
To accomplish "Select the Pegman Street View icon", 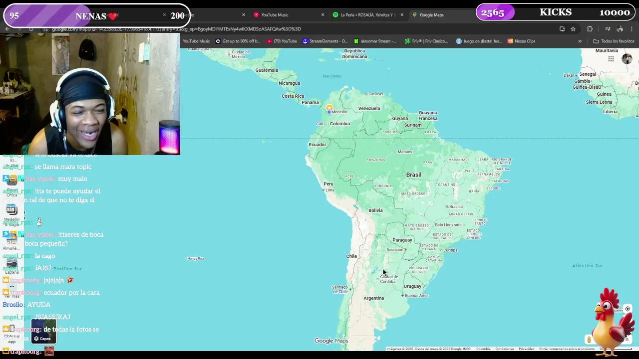I will (589, 340).
